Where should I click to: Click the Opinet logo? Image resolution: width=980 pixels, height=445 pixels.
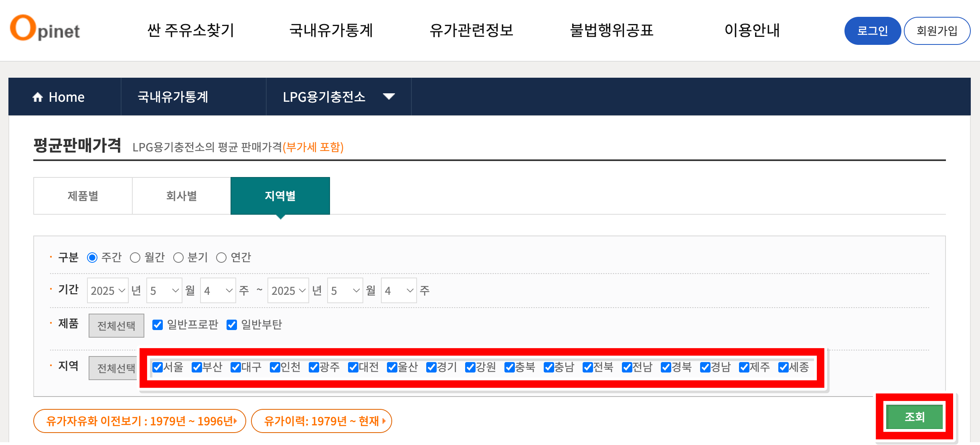(45, 29)
